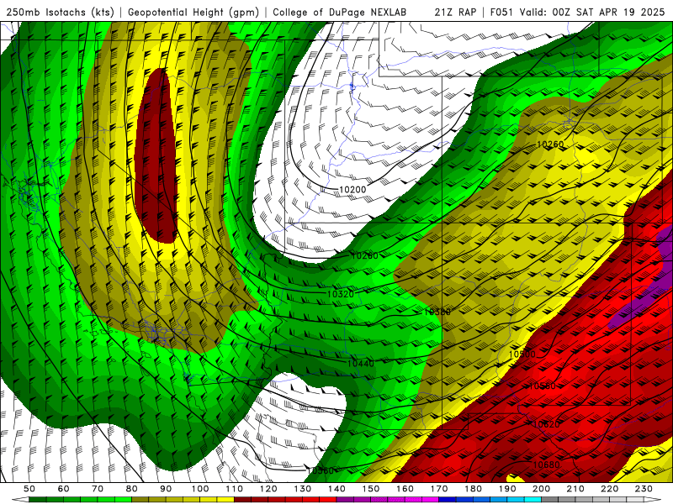The height and width of the screenshot is (504, 673).
Task: Click the 140 value on the color scale
Action: [336, 489]
